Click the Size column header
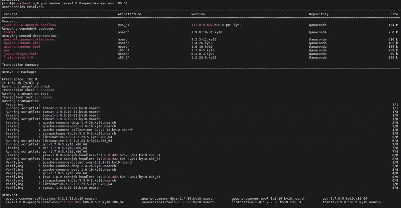401x208 pixels. 394,14
